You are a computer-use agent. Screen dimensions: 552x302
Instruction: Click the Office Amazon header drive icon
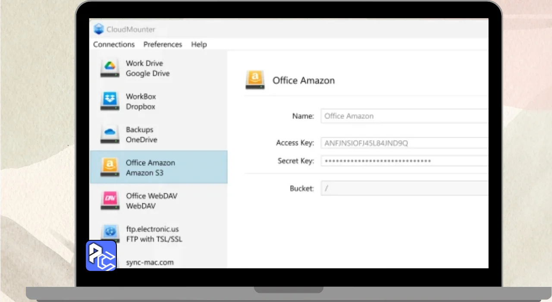(255, 80)
